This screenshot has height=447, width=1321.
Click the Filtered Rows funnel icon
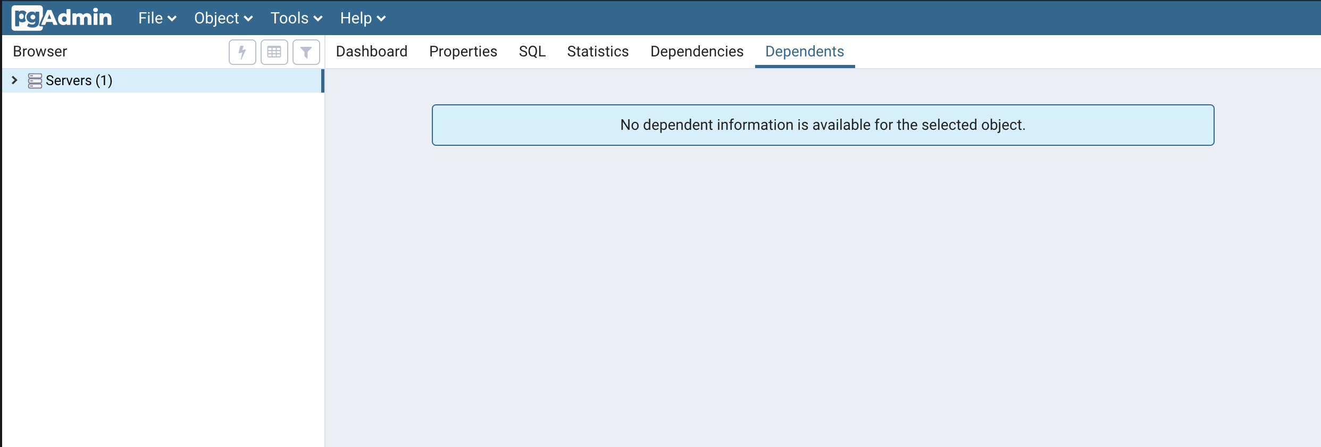(306, 52)
